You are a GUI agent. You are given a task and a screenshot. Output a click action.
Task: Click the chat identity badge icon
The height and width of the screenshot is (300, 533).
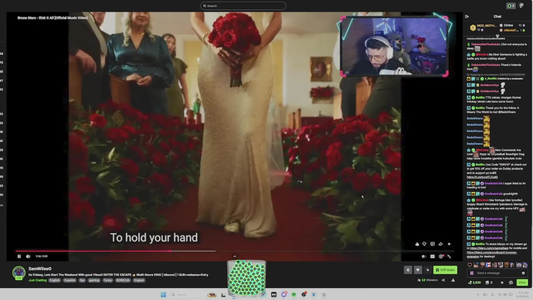[x=511, y=282]
